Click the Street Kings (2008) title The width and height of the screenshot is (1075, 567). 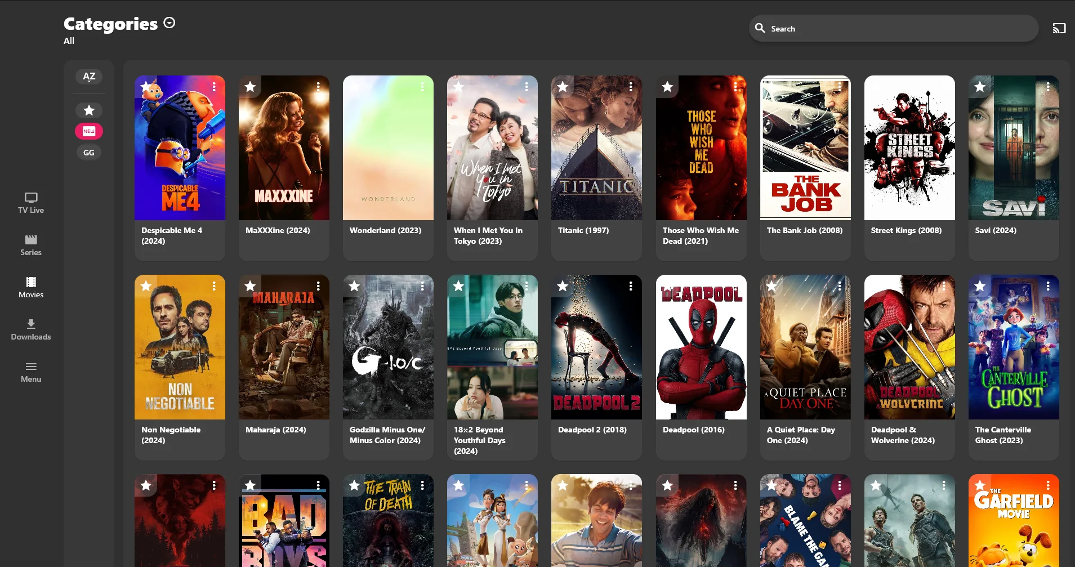pyautogui.click(x=906, y=230)
